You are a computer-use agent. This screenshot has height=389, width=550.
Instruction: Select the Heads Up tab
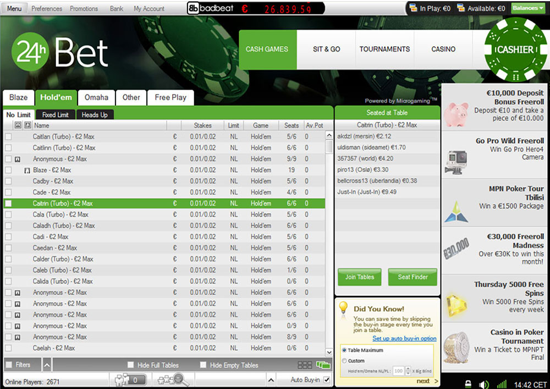[95, 115]
